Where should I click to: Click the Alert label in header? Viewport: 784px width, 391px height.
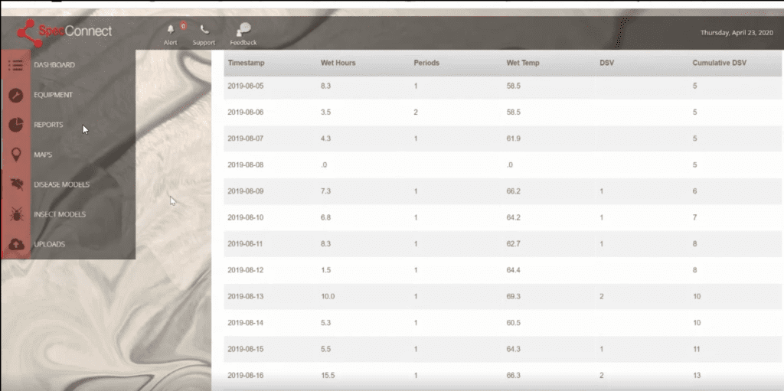[x=171, y=43]
